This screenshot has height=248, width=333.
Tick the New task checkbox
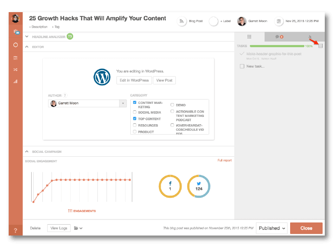242,66
